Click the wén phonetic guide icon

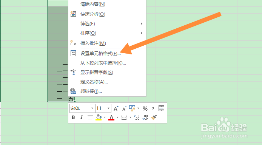click(x=73, y=72)
